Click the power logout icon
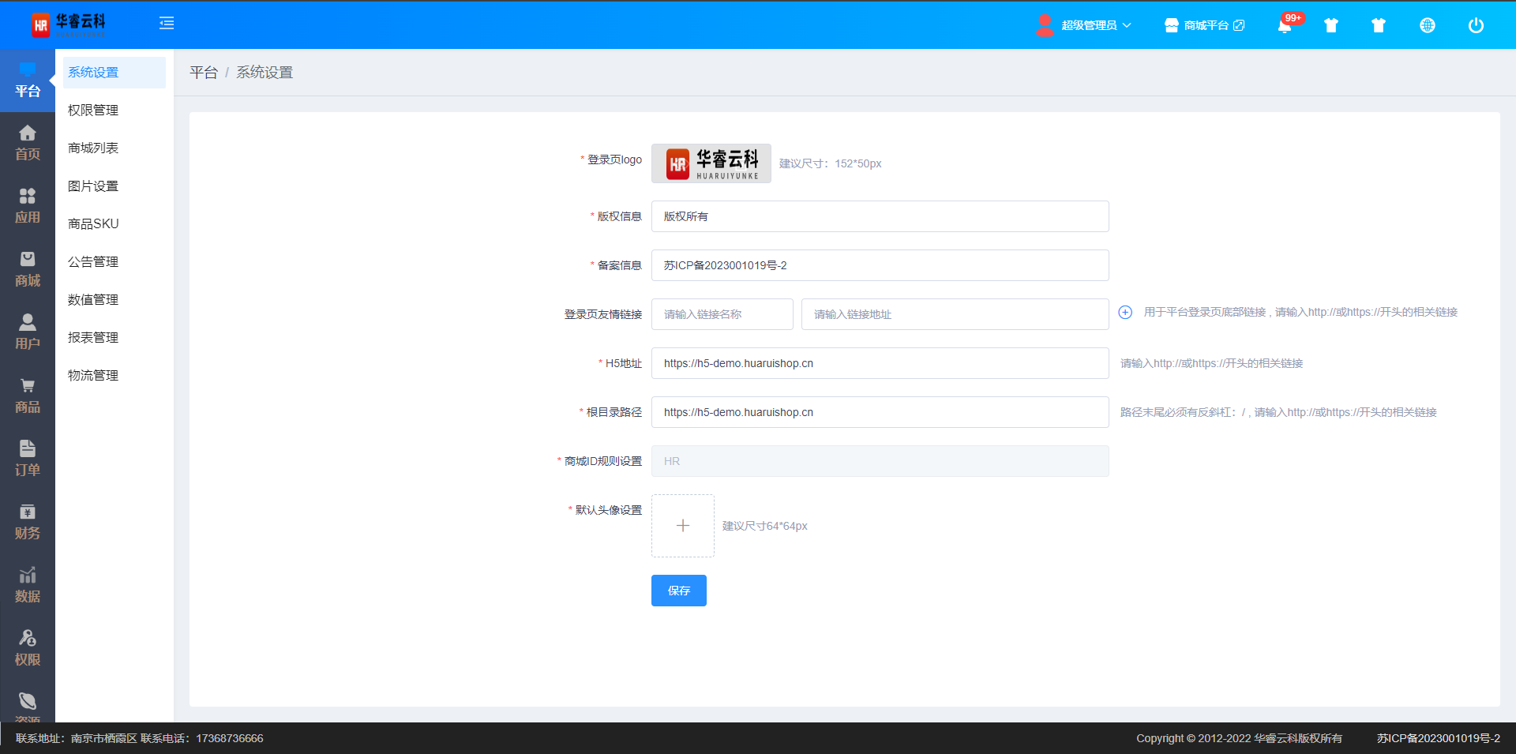 (1475, 25)
